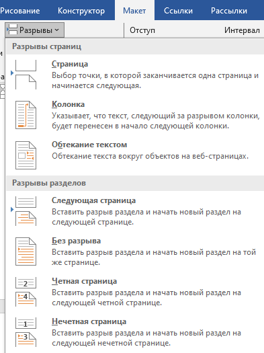Go to the Рассылки tab
This screenshot has height=353, width=264.
pyautogui.click(x=229, y=11)
